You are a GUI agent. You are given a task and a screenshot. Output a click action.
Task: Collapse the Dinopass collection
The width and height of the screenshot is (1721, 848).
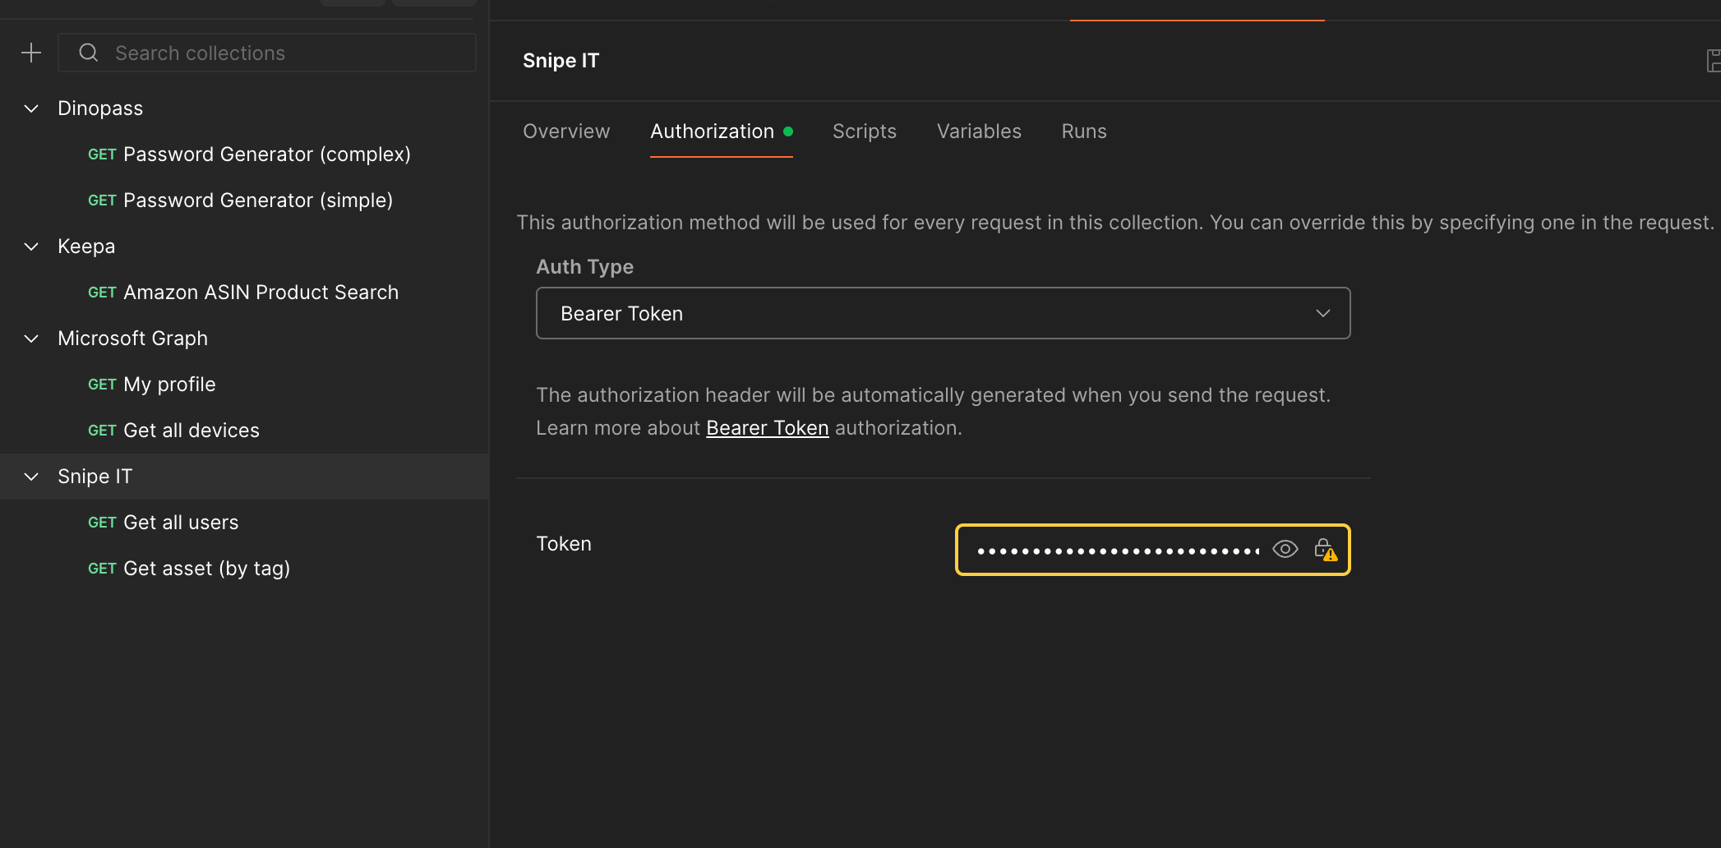(x=31, y=108)
